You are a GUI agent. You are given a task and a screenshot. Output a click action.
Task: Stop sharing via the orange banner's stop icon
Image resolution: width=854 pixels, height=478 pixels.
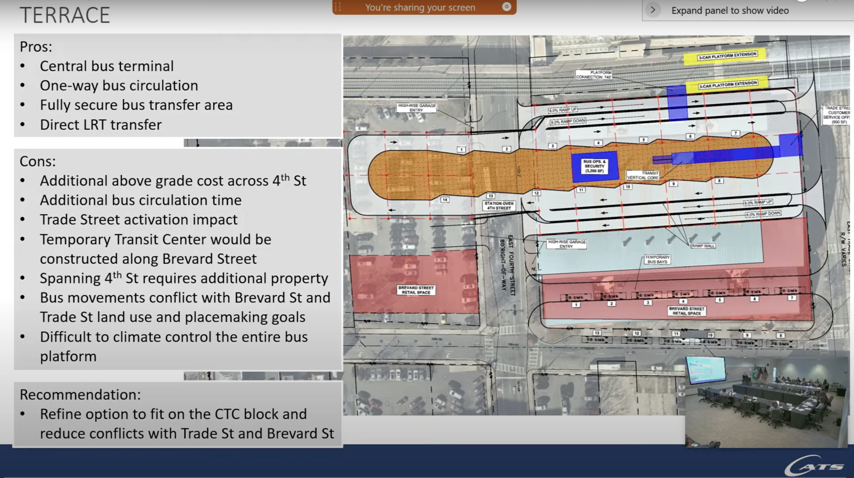pos(506,7)
